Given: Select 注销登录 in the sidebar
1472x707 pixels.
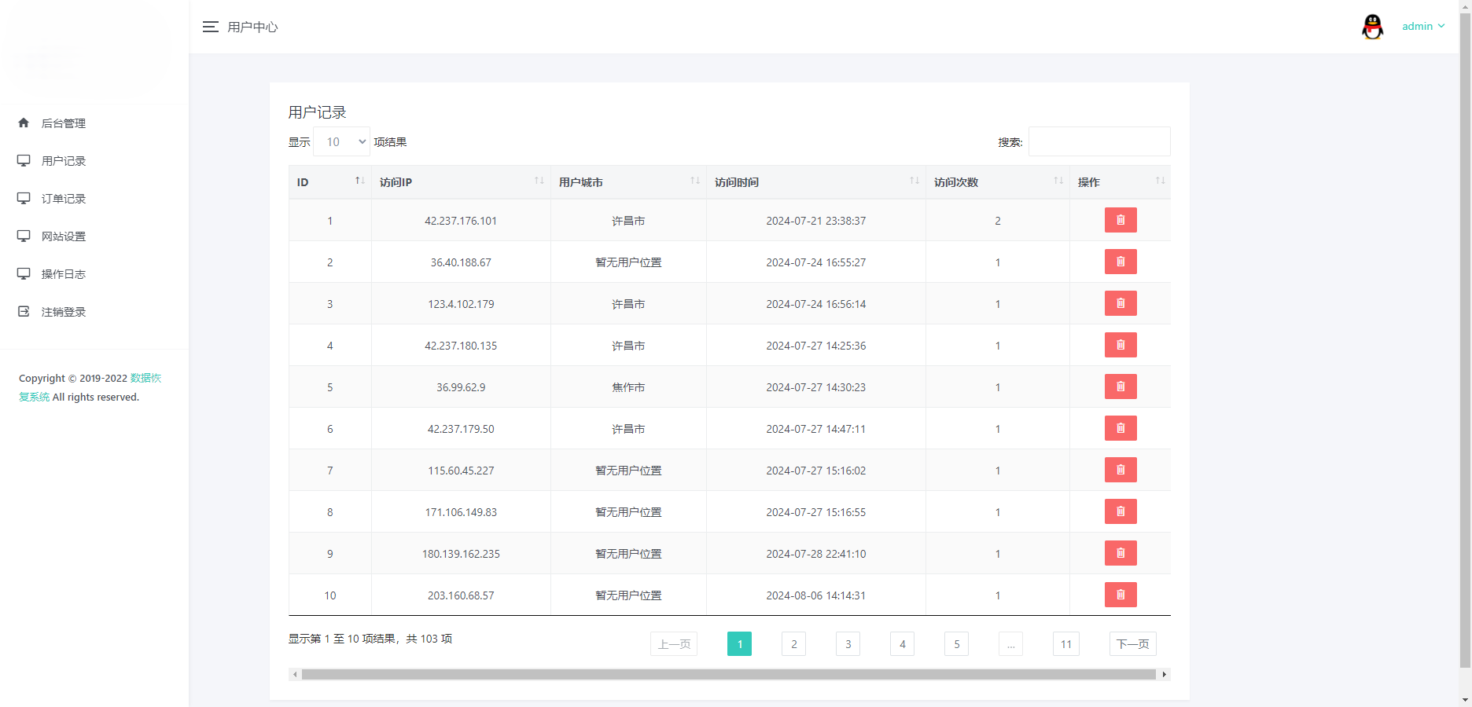Looking at the screenshot, I should [64, 312].
